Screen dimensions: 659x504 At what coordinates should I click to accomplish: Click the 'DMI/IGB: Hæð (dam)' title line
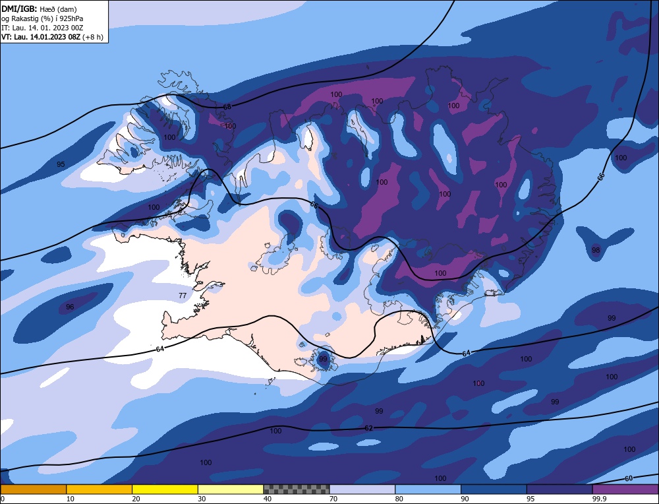coord(39,9)
